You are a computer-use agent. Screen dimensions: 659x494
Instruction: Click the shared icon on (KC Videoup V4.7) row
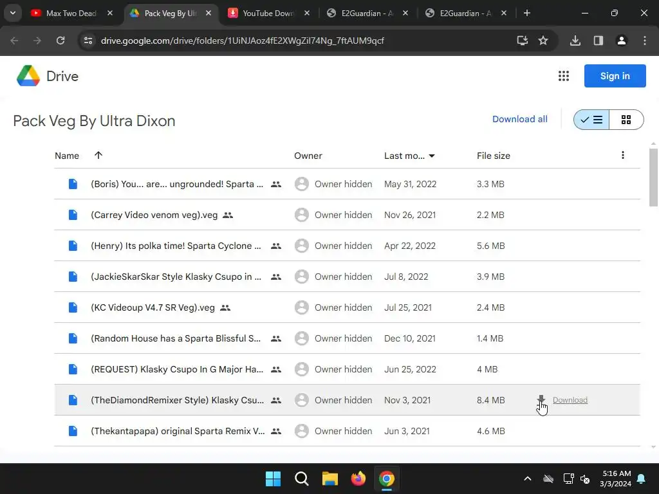225,308
